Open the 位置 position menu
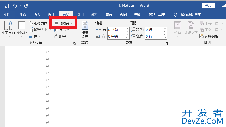 pyautogui.click(x=178, y=30)
